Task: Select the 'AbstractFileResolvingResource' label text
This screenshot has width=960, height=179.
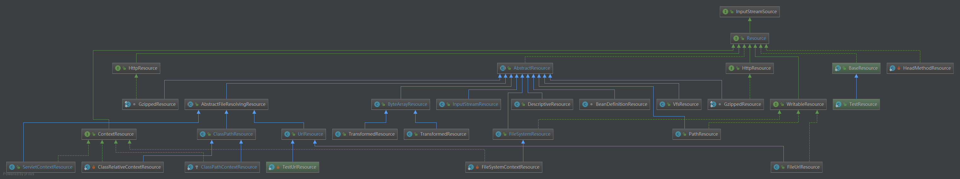Action: (233, 104)
